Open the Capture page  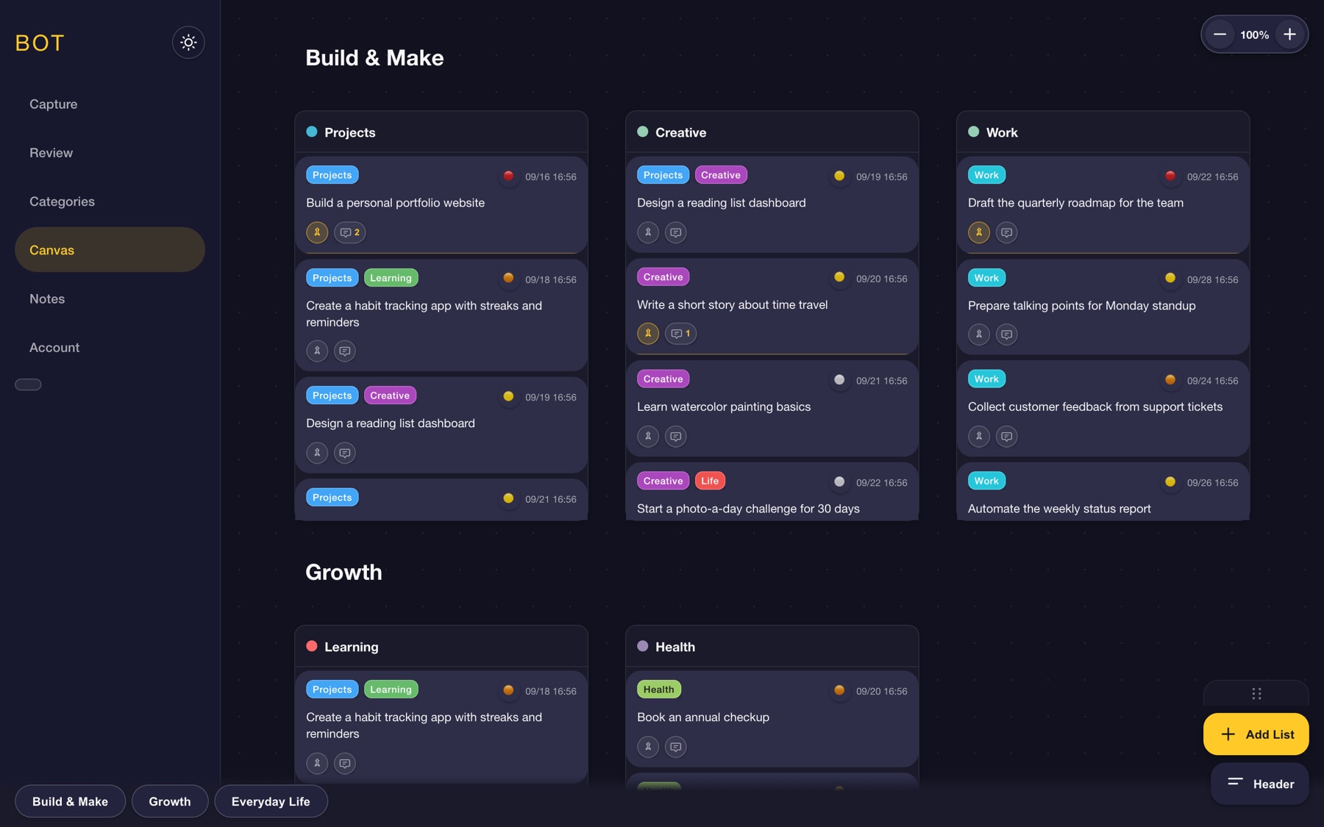coord(110,104)
